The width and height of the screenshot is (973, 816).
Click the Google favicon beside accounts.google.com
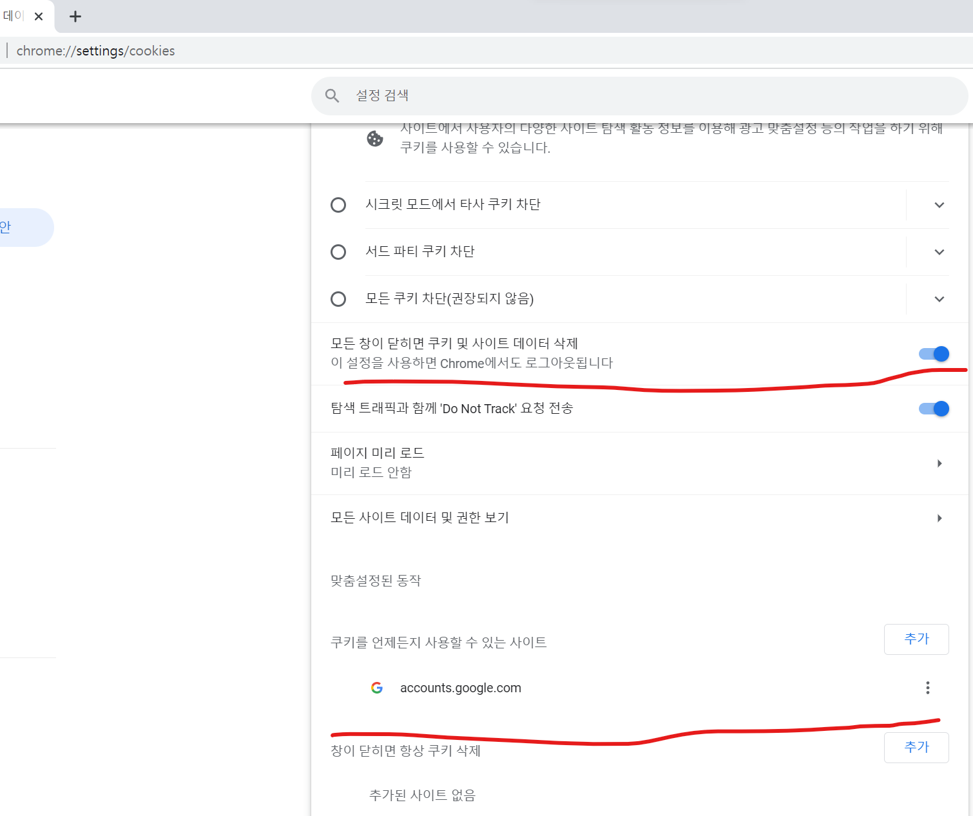point(378,688)
